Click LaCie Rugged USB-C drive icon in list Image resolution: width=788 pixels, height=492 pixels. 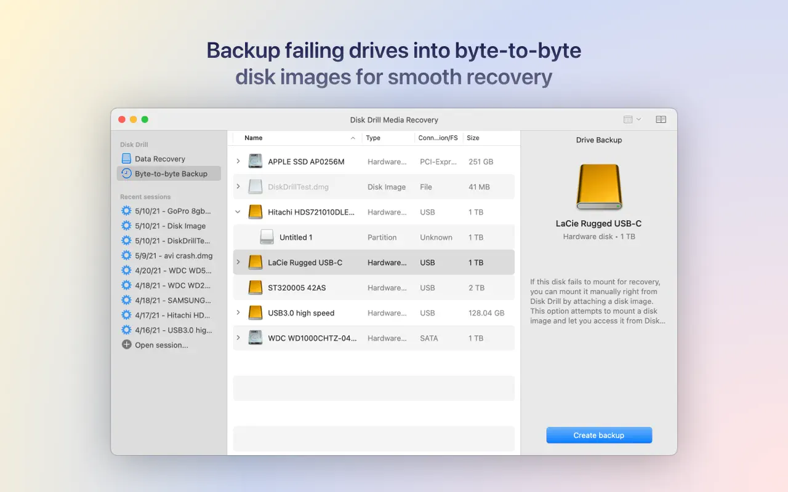coord(255,263)
